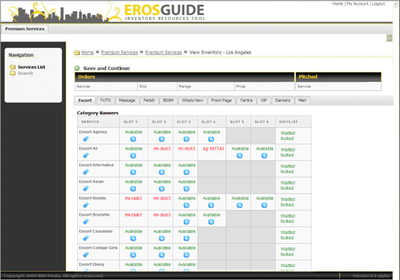Click Escort Blonde Slot 6 cart icon
The width and height of the screenshot is (400, 280).
coord(264,205)
